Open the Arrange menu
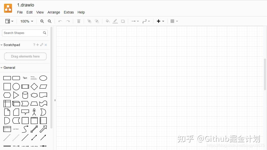This screenshot has width=267, height=150. (x=54, y=12)
